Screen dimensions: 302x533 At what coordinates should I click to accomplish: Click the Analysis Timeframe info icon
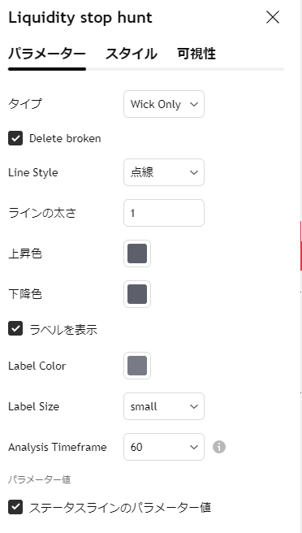pos(219,447)
